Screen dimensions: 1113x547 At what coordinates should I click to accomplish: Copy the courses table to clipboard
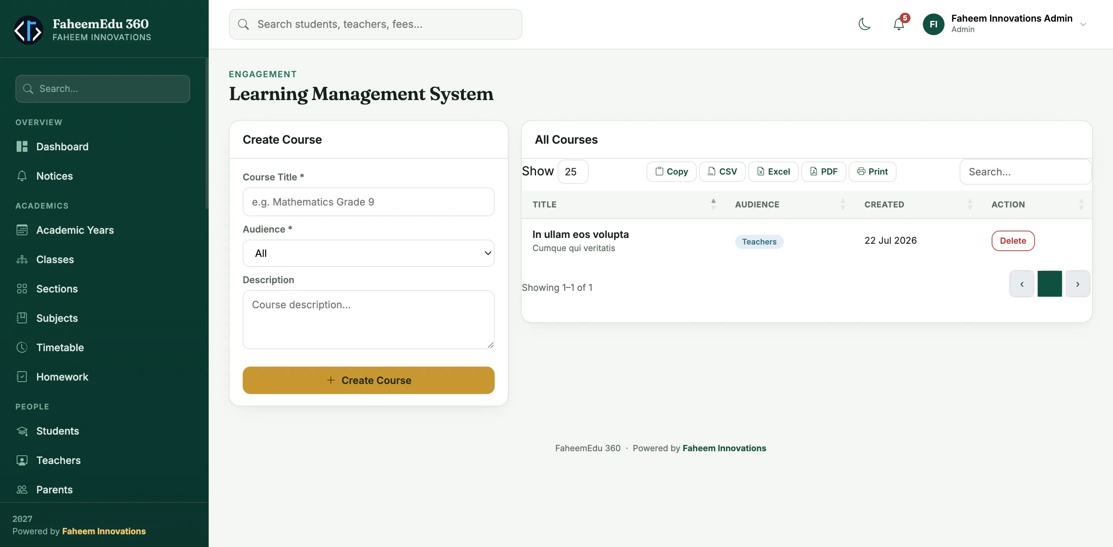pos(671,172)
